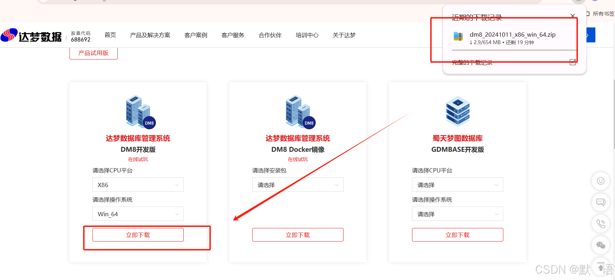This screenshot has height=280, width=615.
Task: Click the GDMBASE开发版 heading
Action: (x=458, y=149)
